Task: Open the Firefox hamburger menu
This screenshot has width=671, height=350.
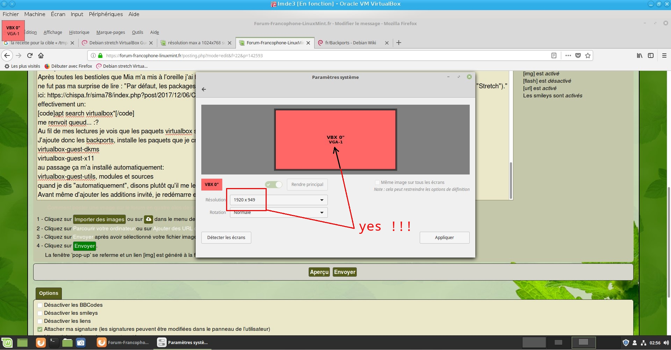Action: (x=664, y=55)
